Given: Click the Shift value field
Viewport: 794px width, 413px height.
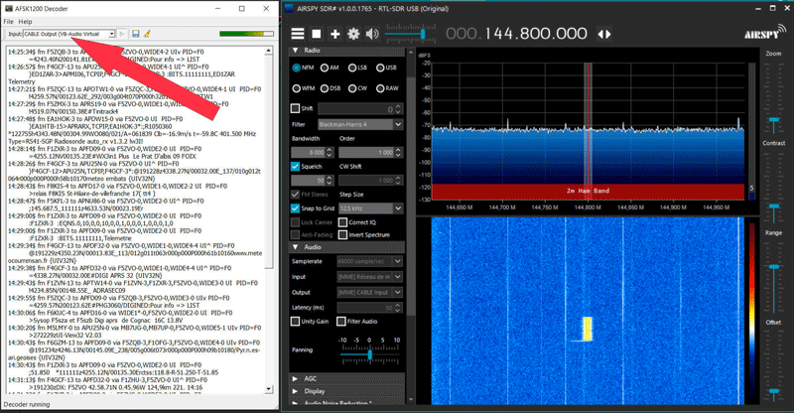Looking at the screenshot, I should coord(360,109).
